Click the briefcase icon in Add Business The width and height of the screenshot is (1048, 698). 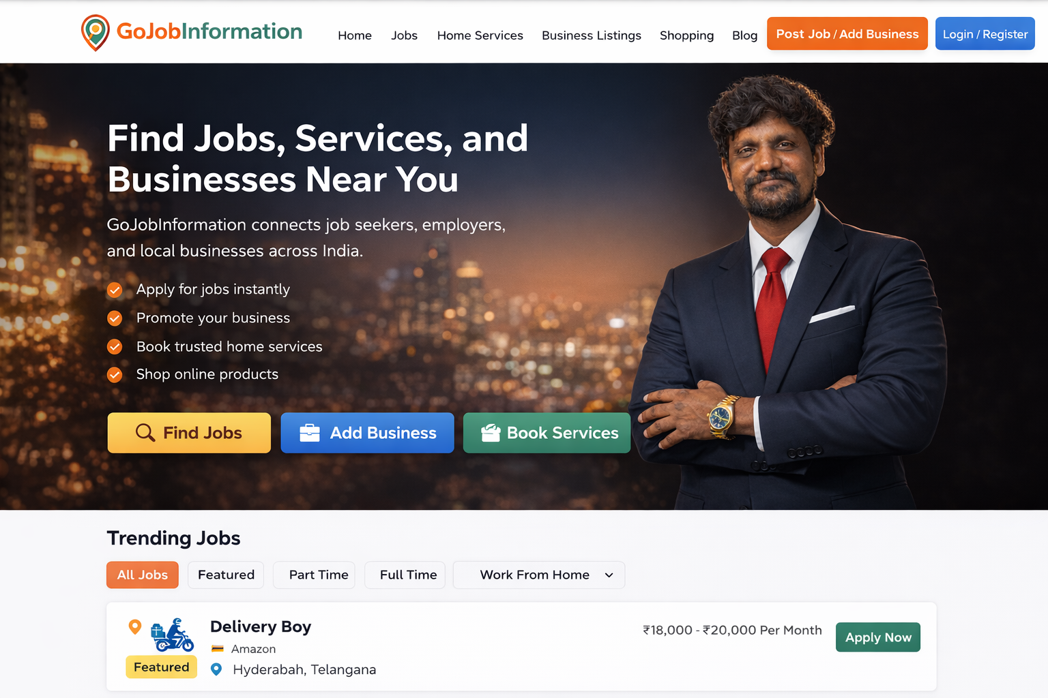(310, 433)
